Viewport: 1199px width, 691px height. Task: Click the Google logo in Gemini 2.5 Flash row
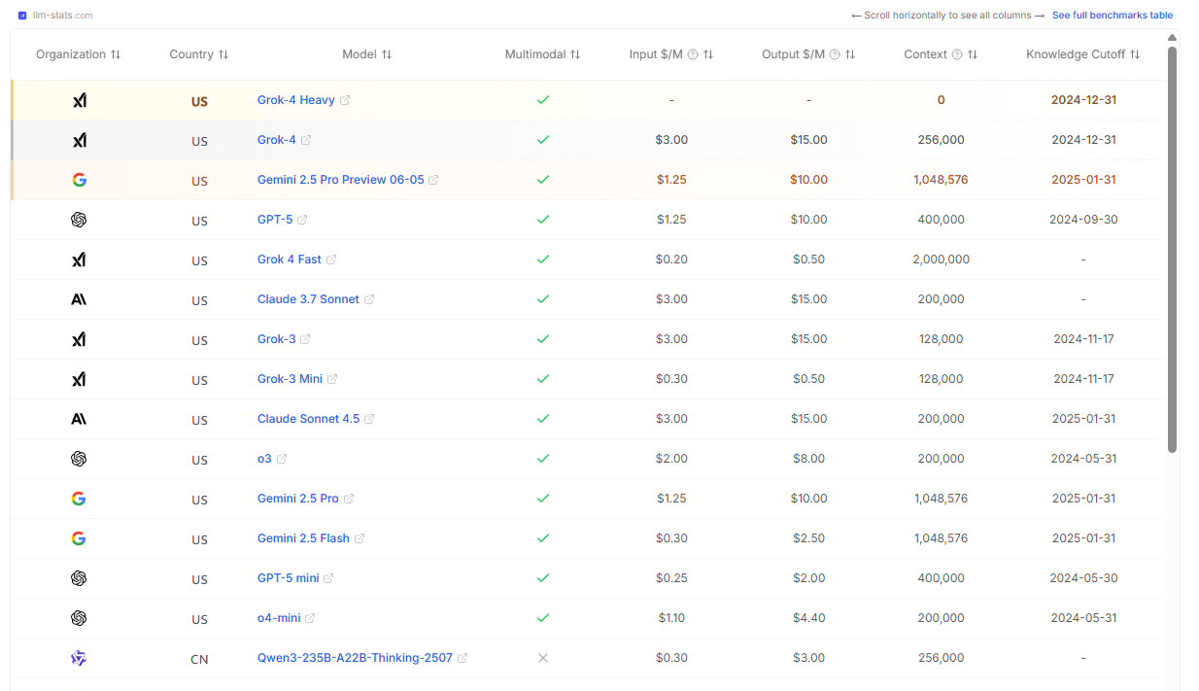79,538
